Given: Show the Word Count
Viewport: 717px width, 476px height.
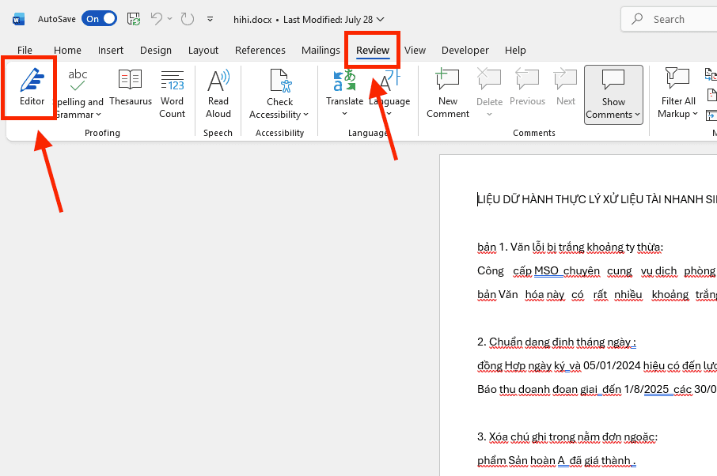Looking at the screenshot, I should 172,94.
